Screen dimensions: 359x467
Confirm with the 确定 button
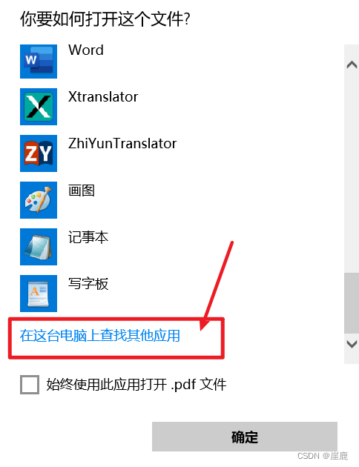pos(245,437)
